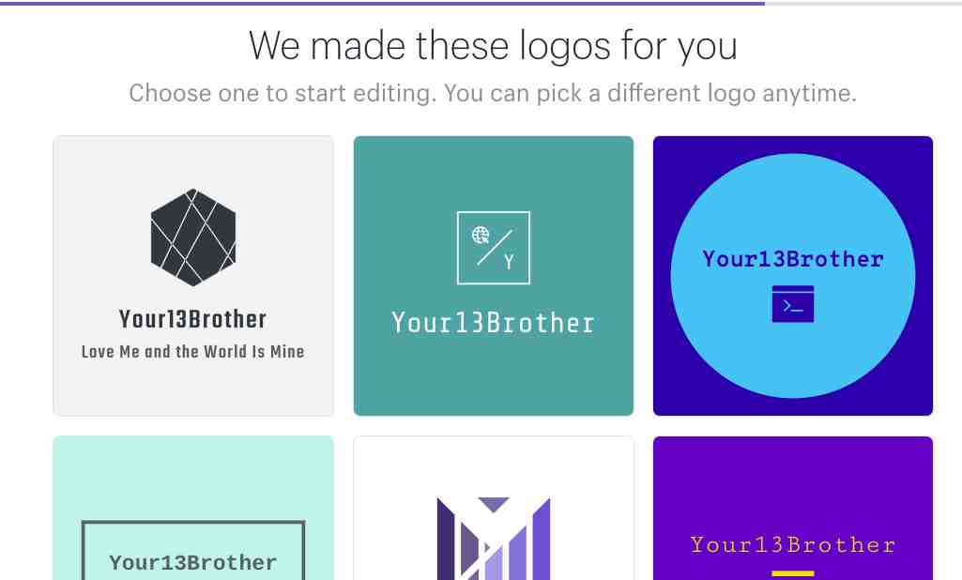Choose the light gray hexagon logo card

pos(193,276)
